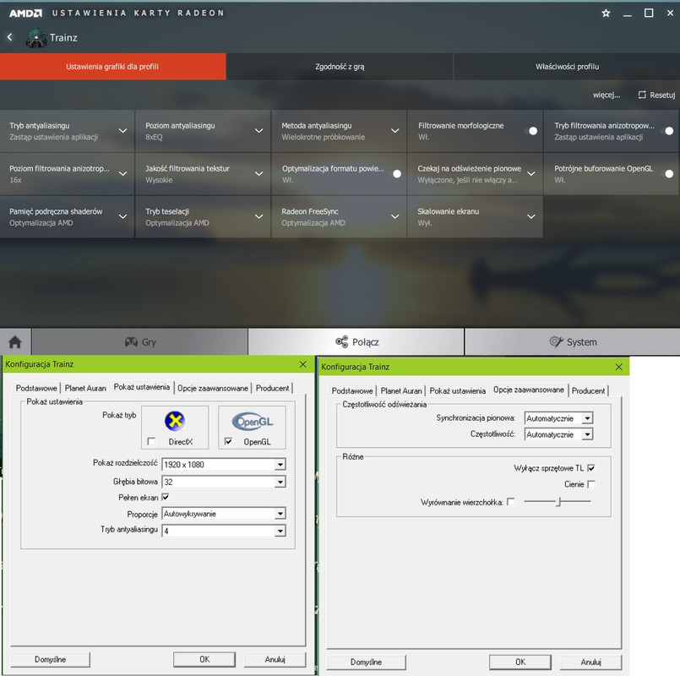
Task: Select Ustawienia grafiki dla profili tab
Action: (x=112, y=67)
